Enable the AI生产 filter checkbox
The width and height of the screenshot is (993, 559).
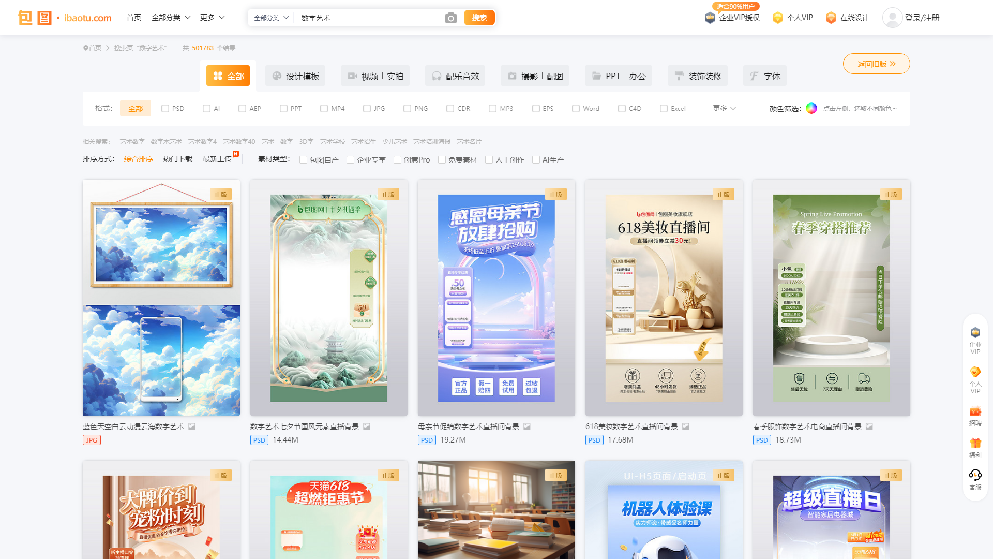click(x=536, y=159)
